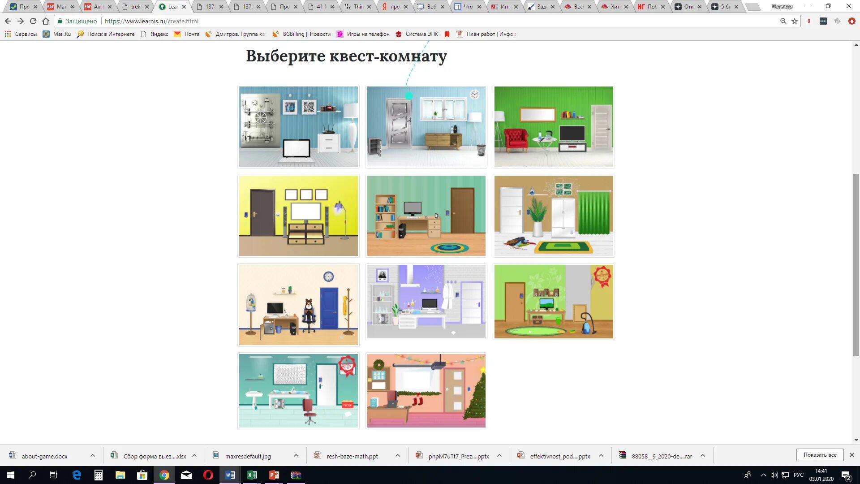Expand options for about-game.docx download

click(x=93, y=455)
